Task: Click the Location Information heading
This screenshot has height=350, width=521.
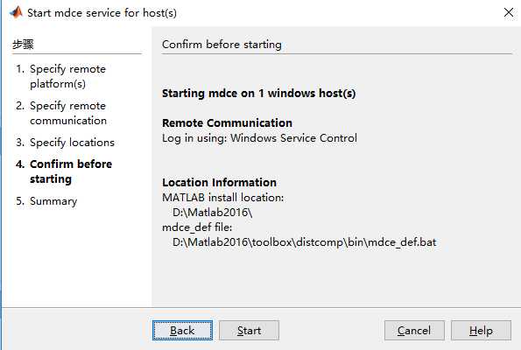Action: tap(219, 182)
